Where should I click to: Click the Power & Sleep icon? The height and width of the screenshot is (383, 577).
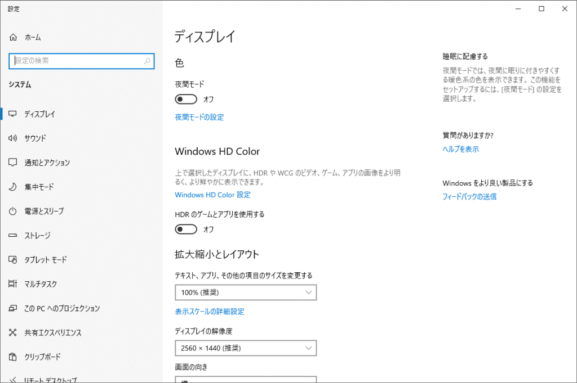[x=13, y=211]
